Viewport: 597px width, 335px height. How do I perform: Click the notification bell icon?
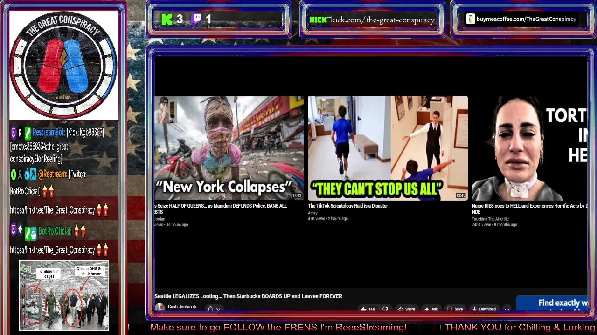pos(210,309)
